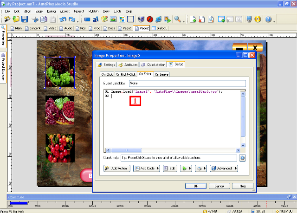
Task: Click the Open project folder icon
Action: click(16, 19)
